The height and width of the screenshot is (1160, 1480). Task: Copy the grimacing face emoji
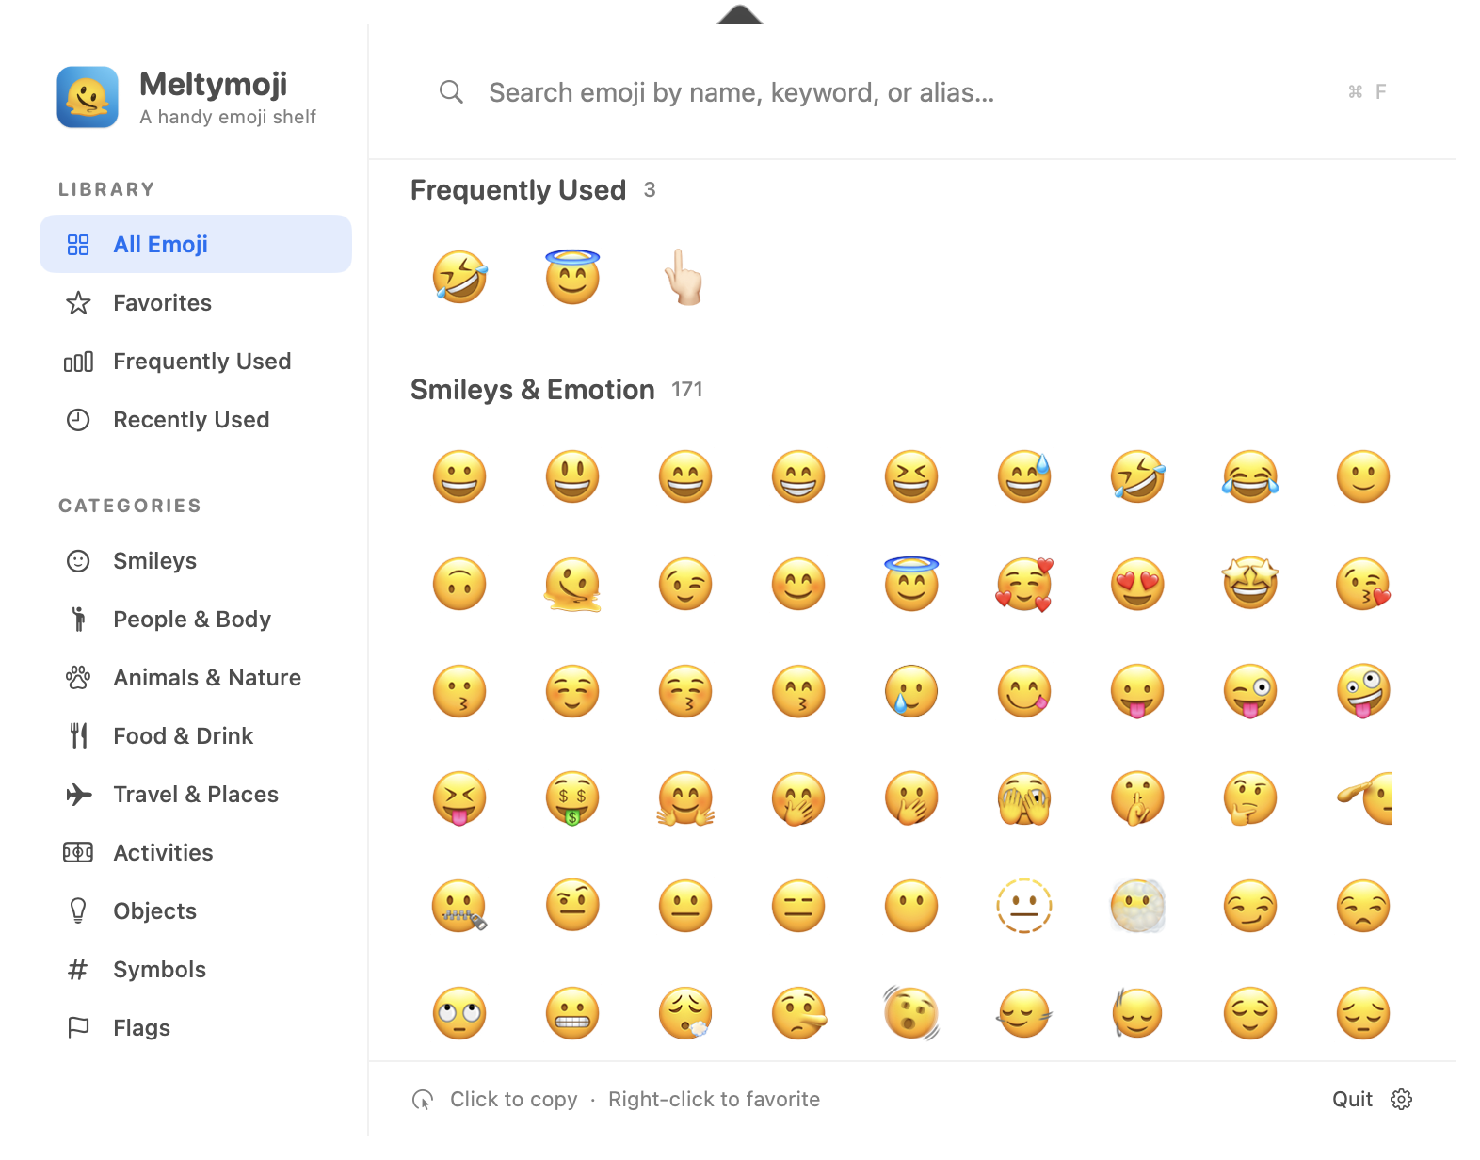572,1013
